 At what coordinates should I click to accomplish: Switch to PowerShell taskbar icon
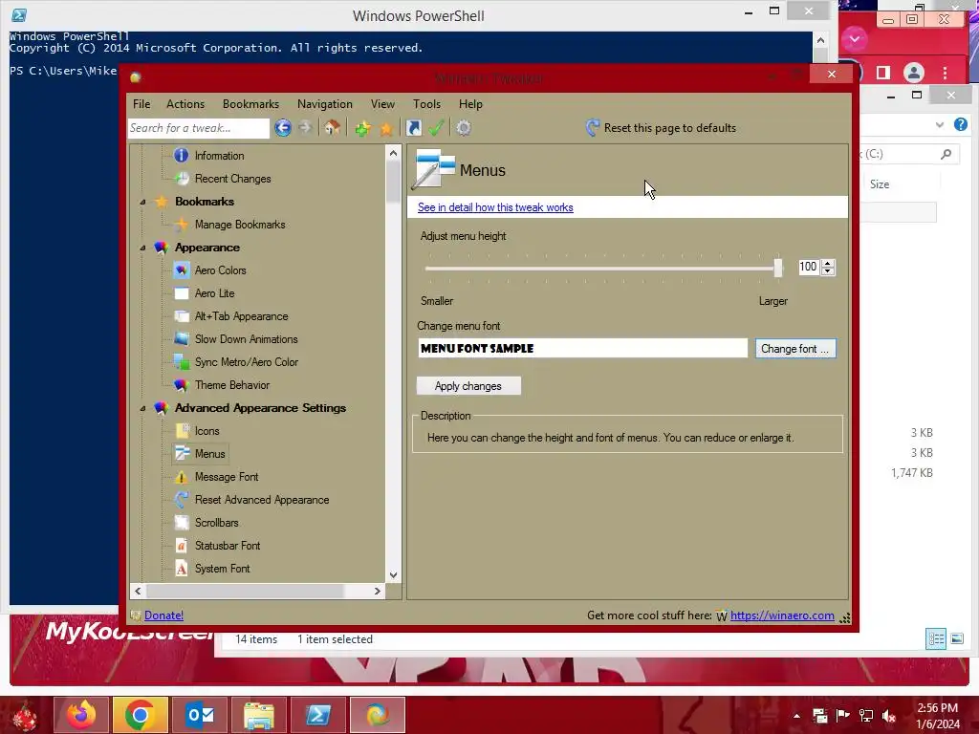(317, 715)
